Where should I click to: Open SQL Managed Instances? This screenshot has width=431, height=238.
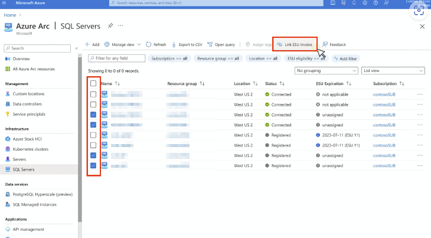click(x=34, y=204)
